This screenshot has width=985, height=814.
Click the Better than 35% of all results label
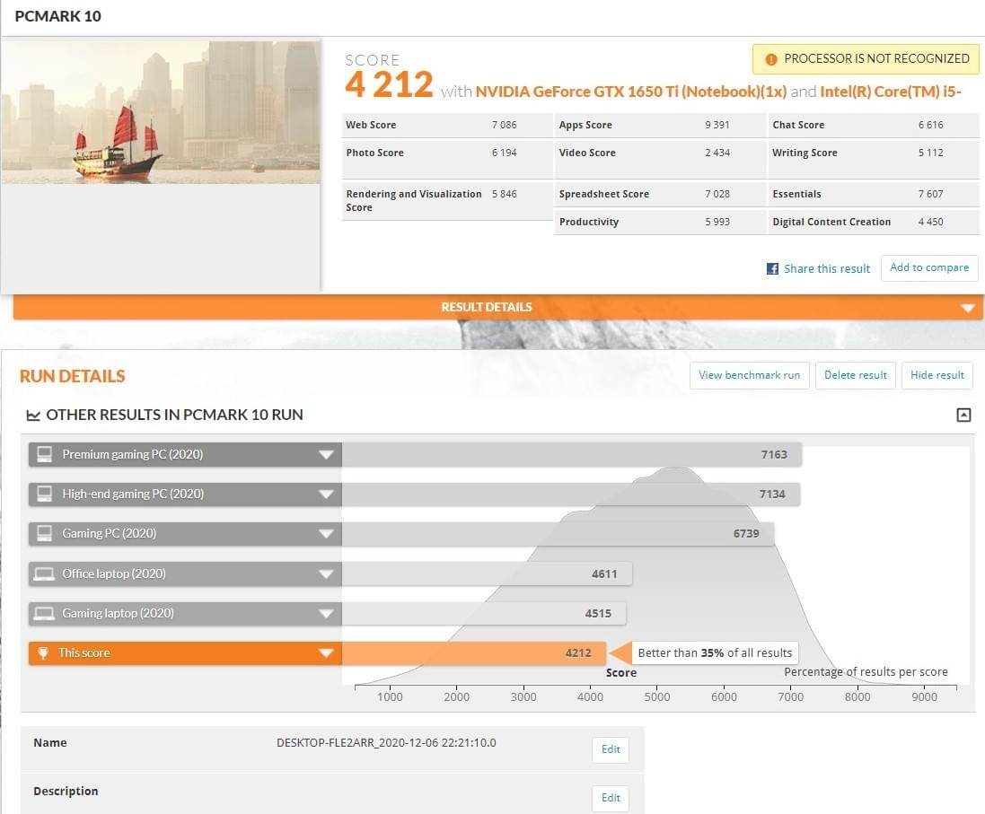click(715, 653)
